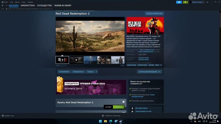
Task: Click the Подписаться button
Action: click(78, 72)
